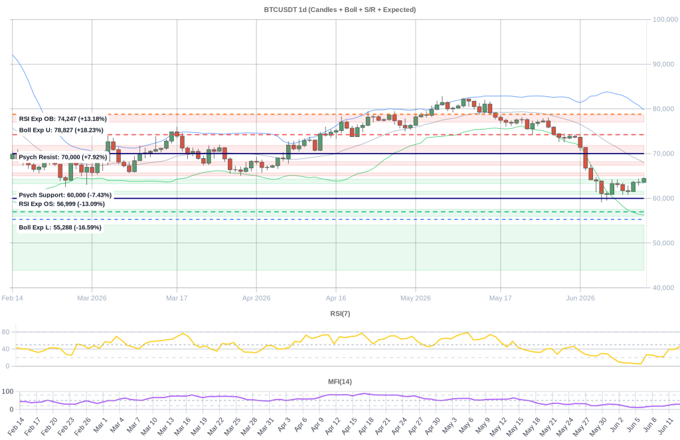
Task: Select the rotated "Mar 13" date label
Action: 165,427
